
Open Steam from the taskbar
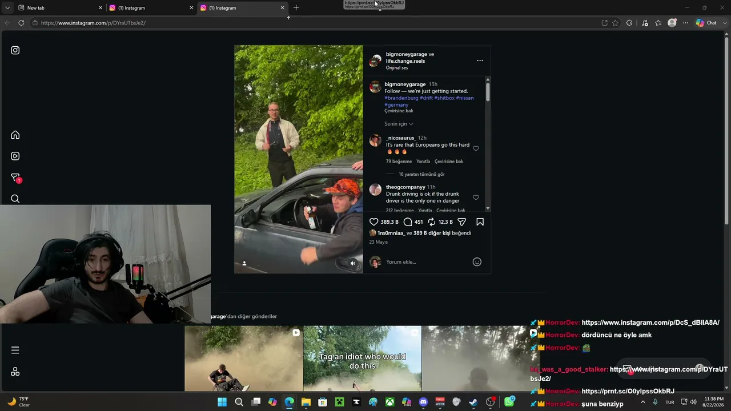473,402
